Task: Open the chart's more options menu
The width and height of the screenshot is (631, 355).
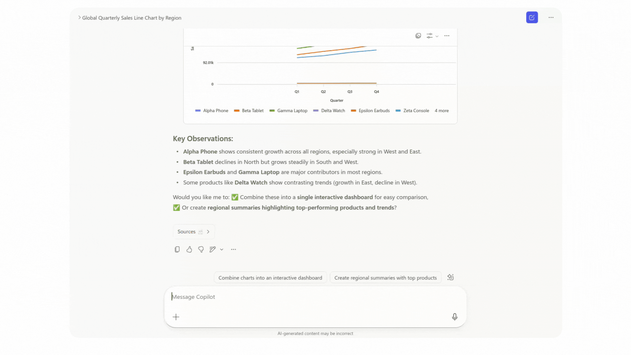Action: coord(447,36)
